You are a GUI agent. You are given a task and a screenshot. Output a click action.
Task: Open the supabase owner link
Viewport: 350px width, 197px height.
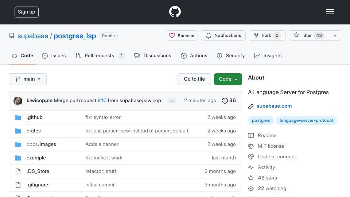pyautogui.click(x=33, y=36)
